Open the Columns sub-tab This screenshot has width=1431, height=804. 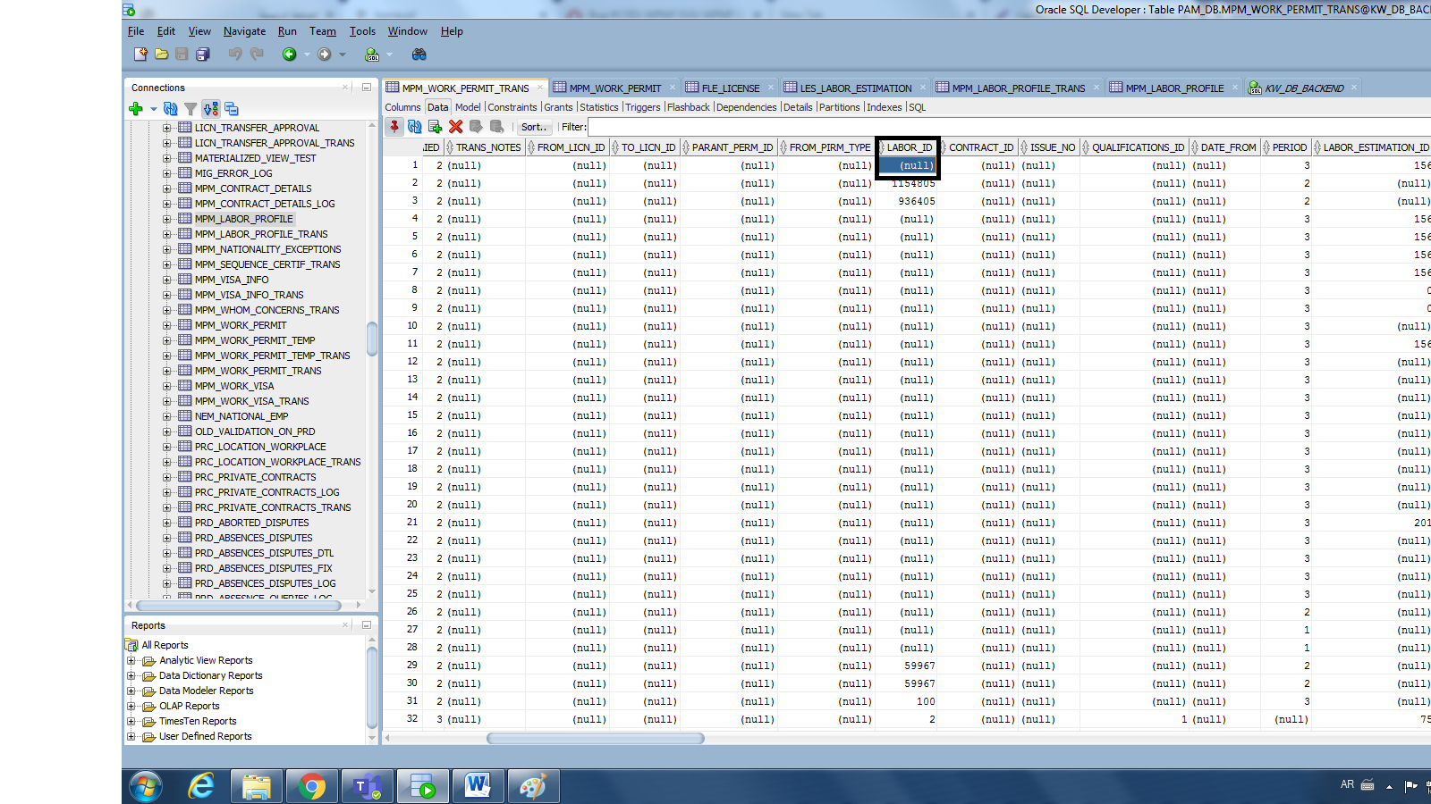[403, 107]
